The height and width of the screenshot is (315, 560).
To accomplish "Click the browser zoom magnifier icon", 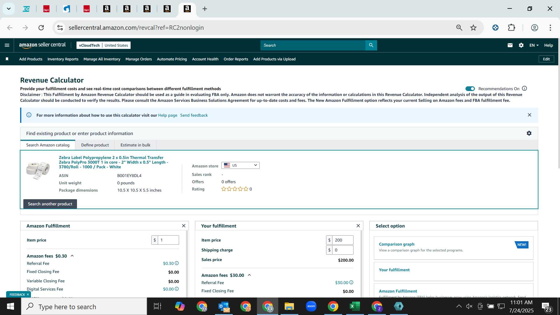I will pos(459,28).
